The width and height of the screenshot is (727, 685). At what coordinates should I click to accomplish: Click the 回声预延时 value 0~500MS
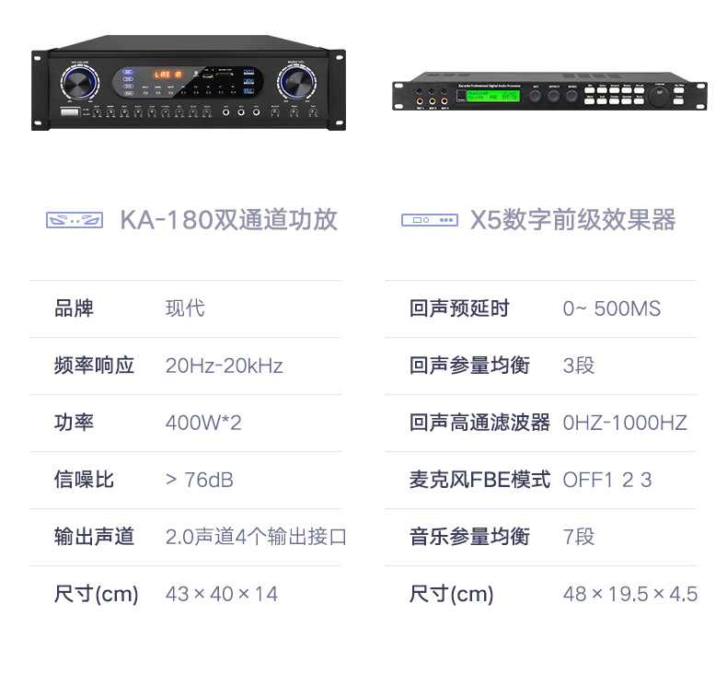coord(612,308)
